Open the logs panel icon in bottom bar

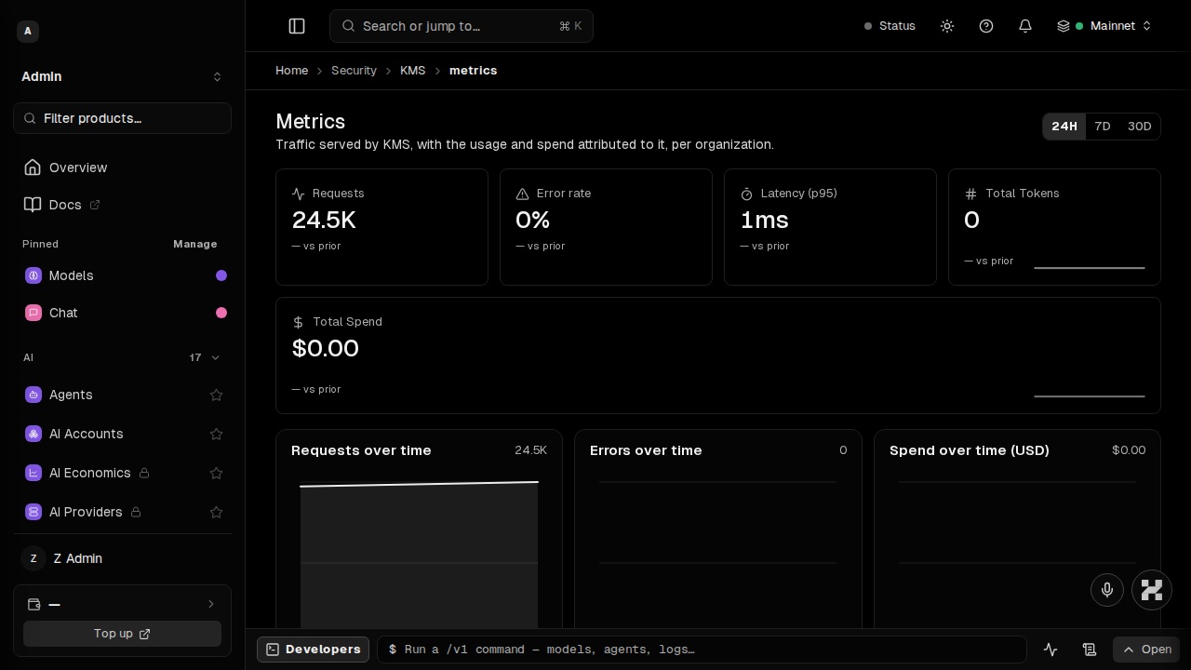[x=1090, y=650]
